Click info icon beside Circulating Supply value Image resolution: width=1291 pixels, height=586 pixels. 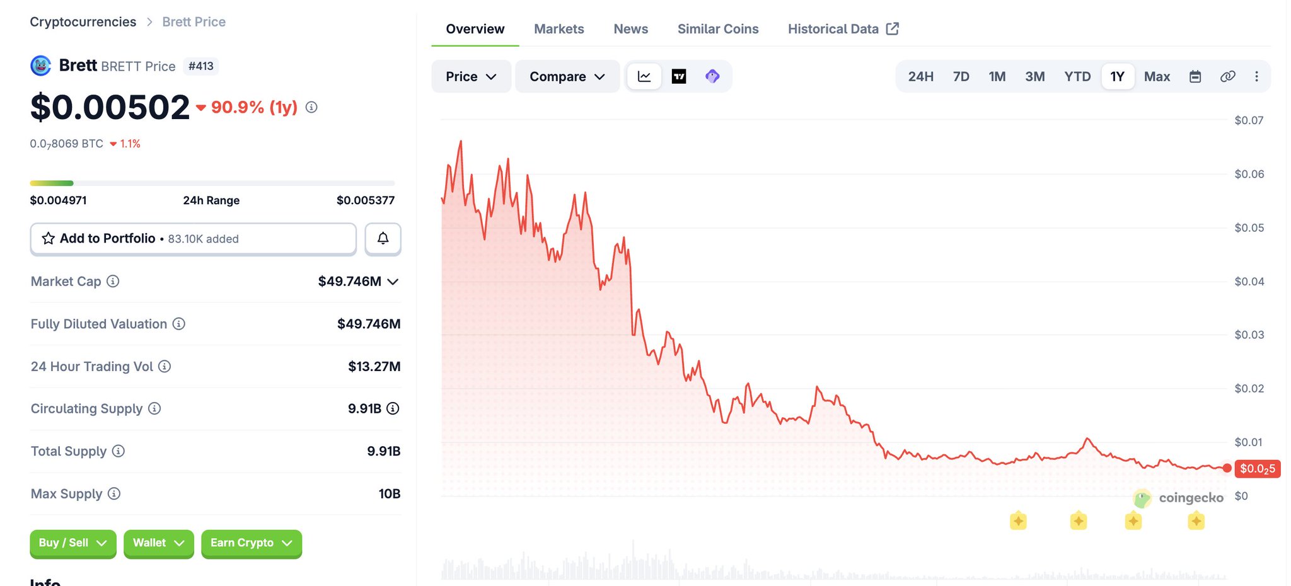[x=393, y=408]
